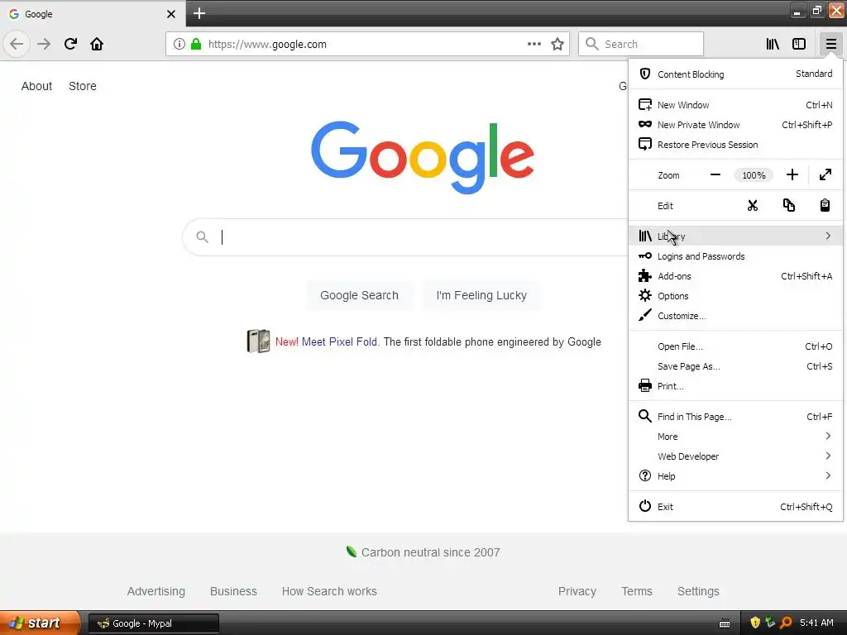Expand the Web Developer submenu
Image resolution: width=847 pixels, height=635 pixels.
(x=735, y=456)
